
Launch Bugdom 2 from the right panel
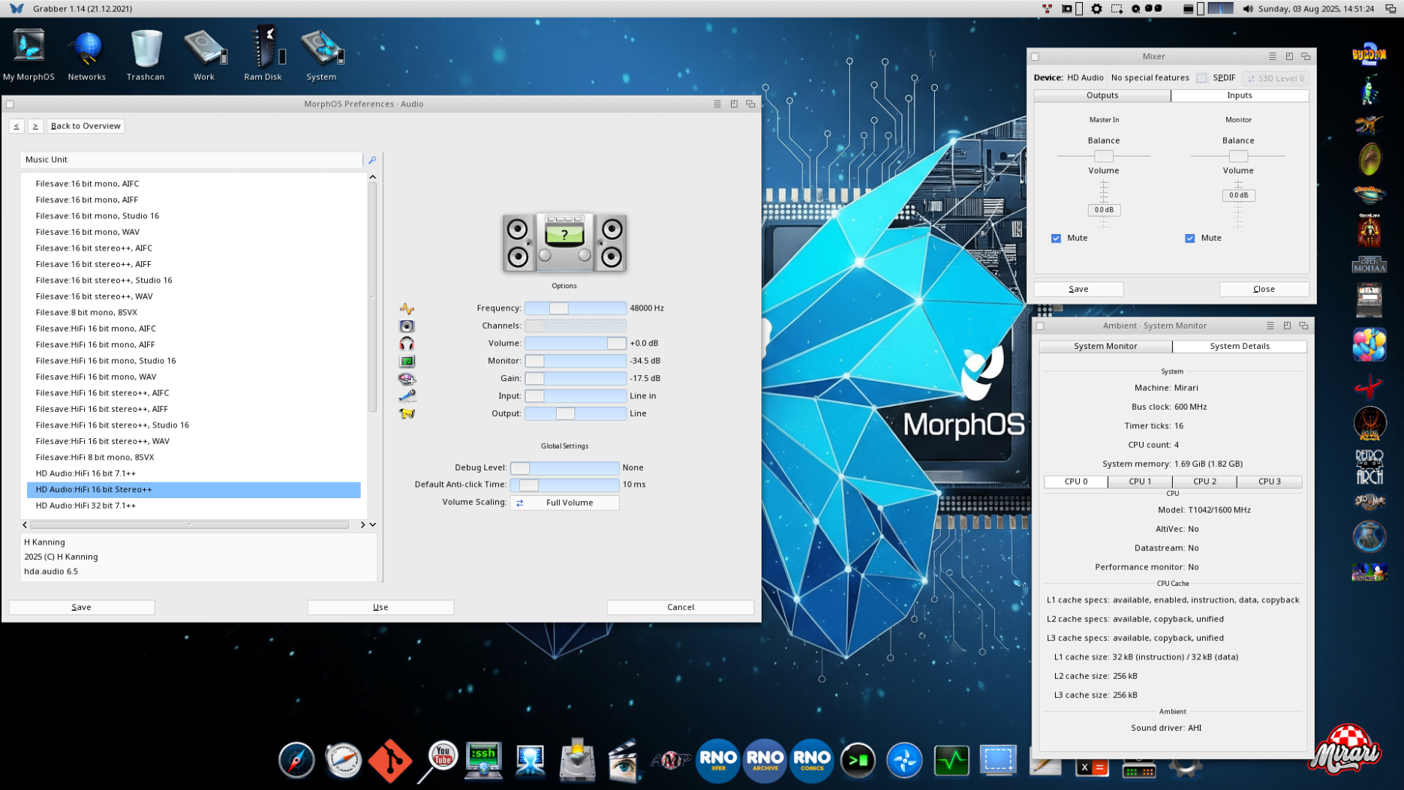(1369, 55)
